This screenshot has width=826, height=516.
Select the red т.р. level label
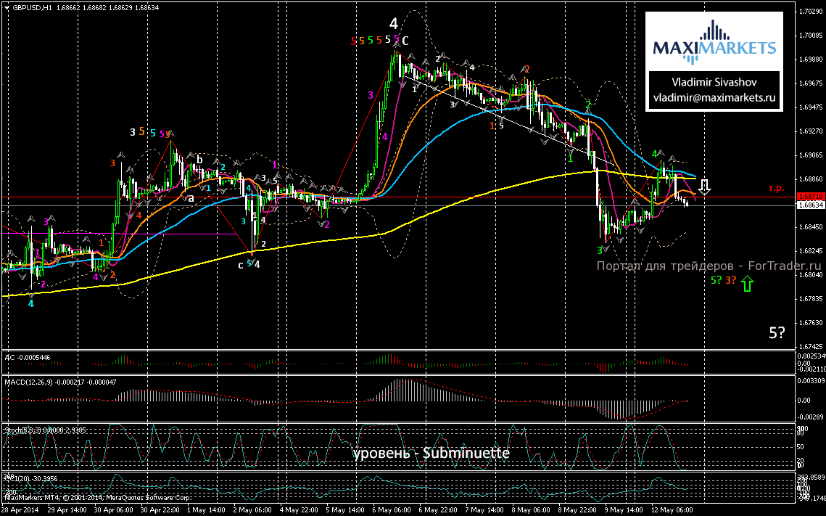(x=776, y=189)
